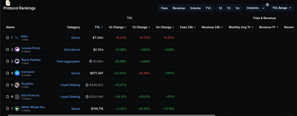This screenshot has width=297, height=116.
Task: Sort table by TVL column header
Action: click(x=99, y=27)
